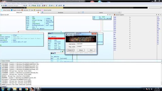Click the red breakpoint line at loc_401163

[x=56, y=38]
